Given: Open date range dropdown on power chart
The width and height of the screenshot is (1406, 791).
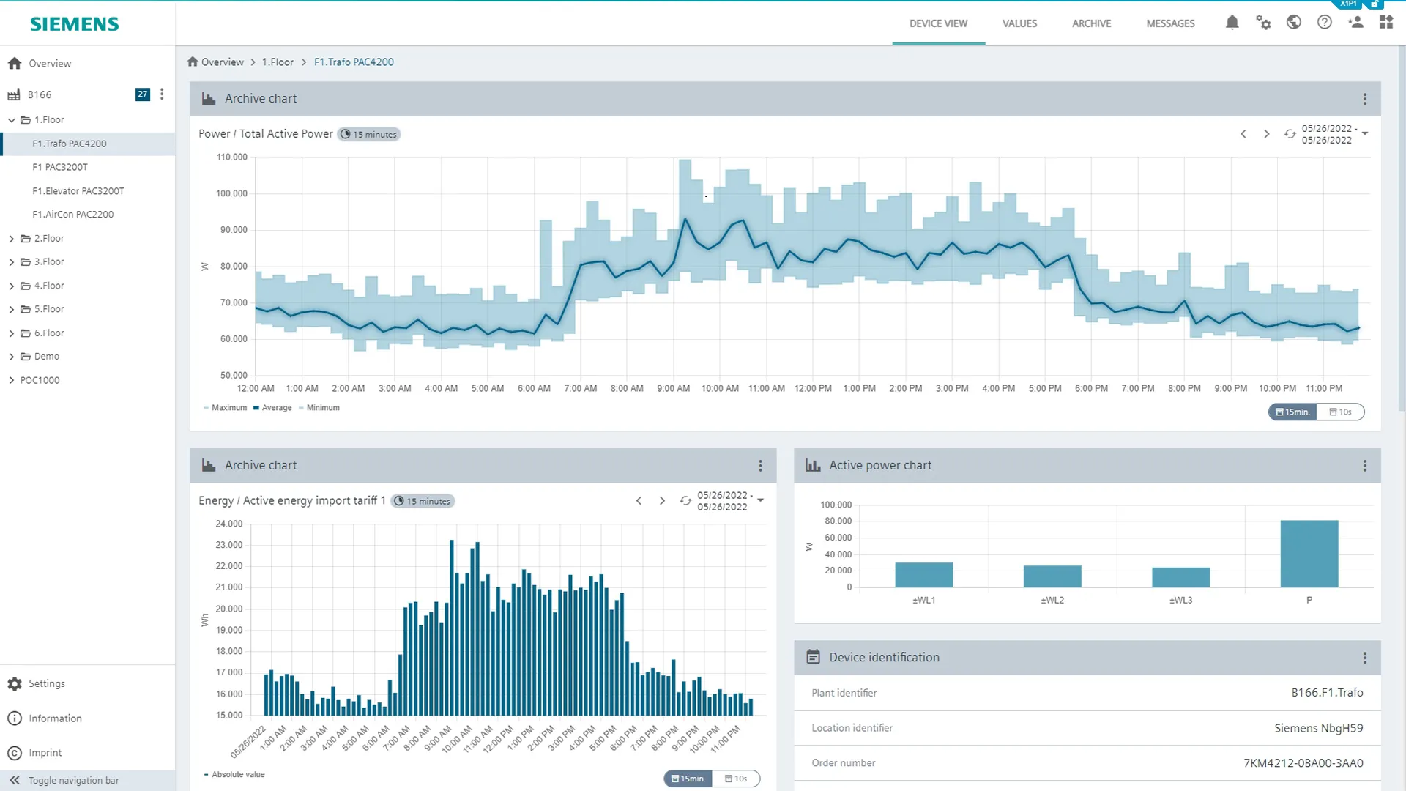Looking at the screenshot, I should point(1365,134).
